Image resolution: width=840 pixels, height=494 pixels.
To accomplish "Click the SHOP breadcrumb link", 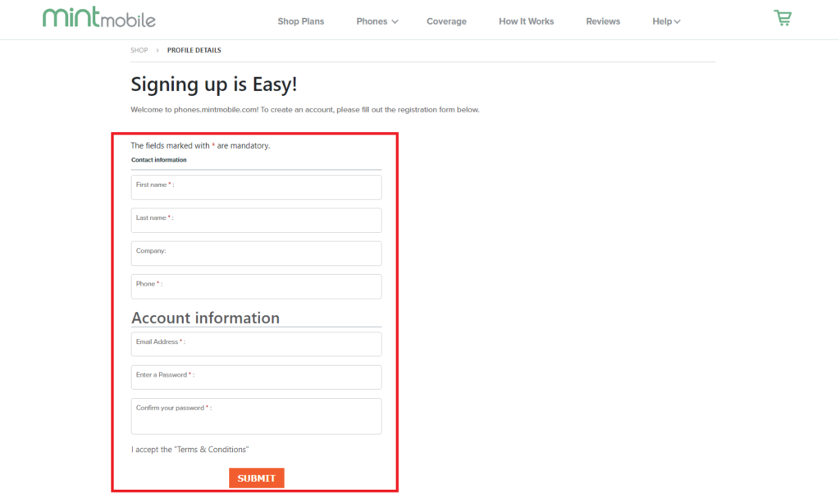I will click(x=139, y=50).
